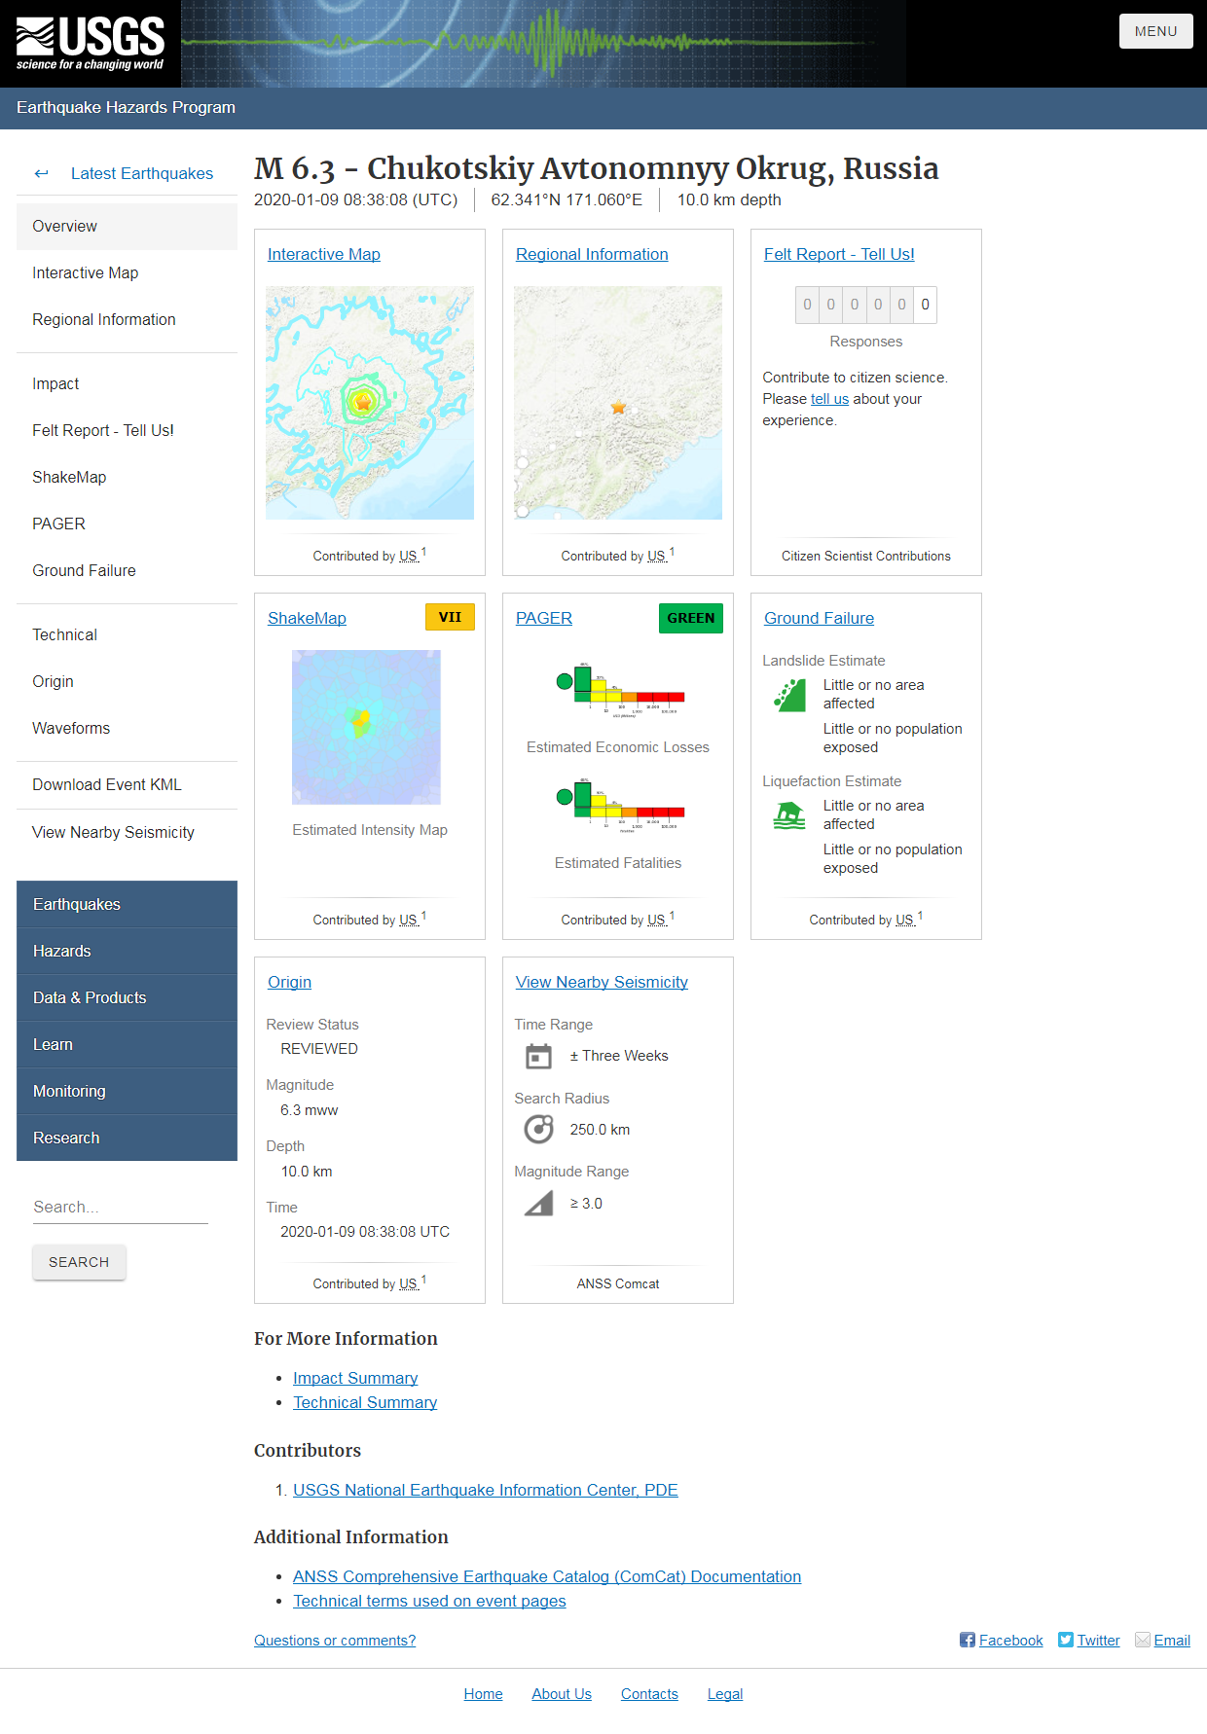
Task: Select ShakeMap in the left sidebar
Action: pos(69,477)
